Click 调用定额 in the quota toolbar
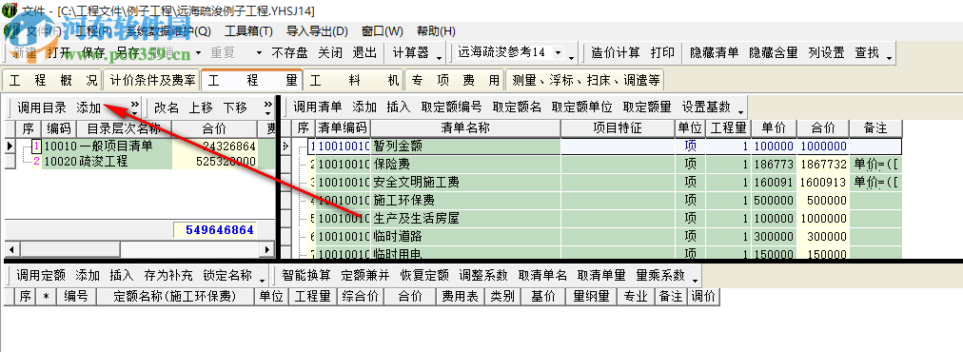Image resolution: width=963 pixels, height=352 pixels. [x=41, y=275]
